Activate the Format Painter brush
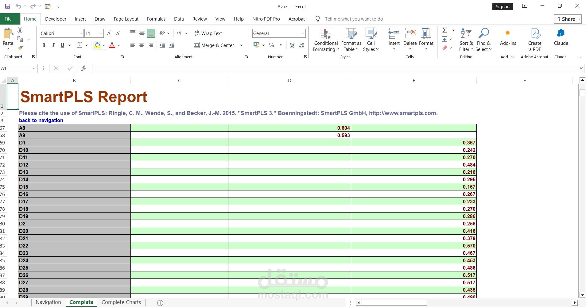Viewport: 586px width, 307px height. pyautogui.click(x=20, y=48)
